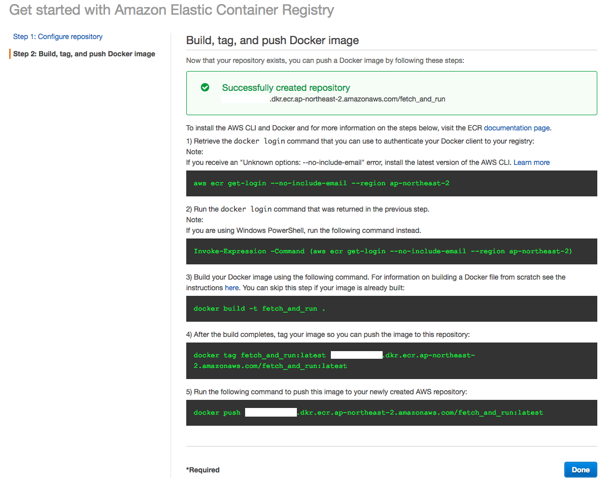Screen dimensions: 611x478
Task: Click the 'Build, tag, and push Docker image' heading
Action: (273, 41)
